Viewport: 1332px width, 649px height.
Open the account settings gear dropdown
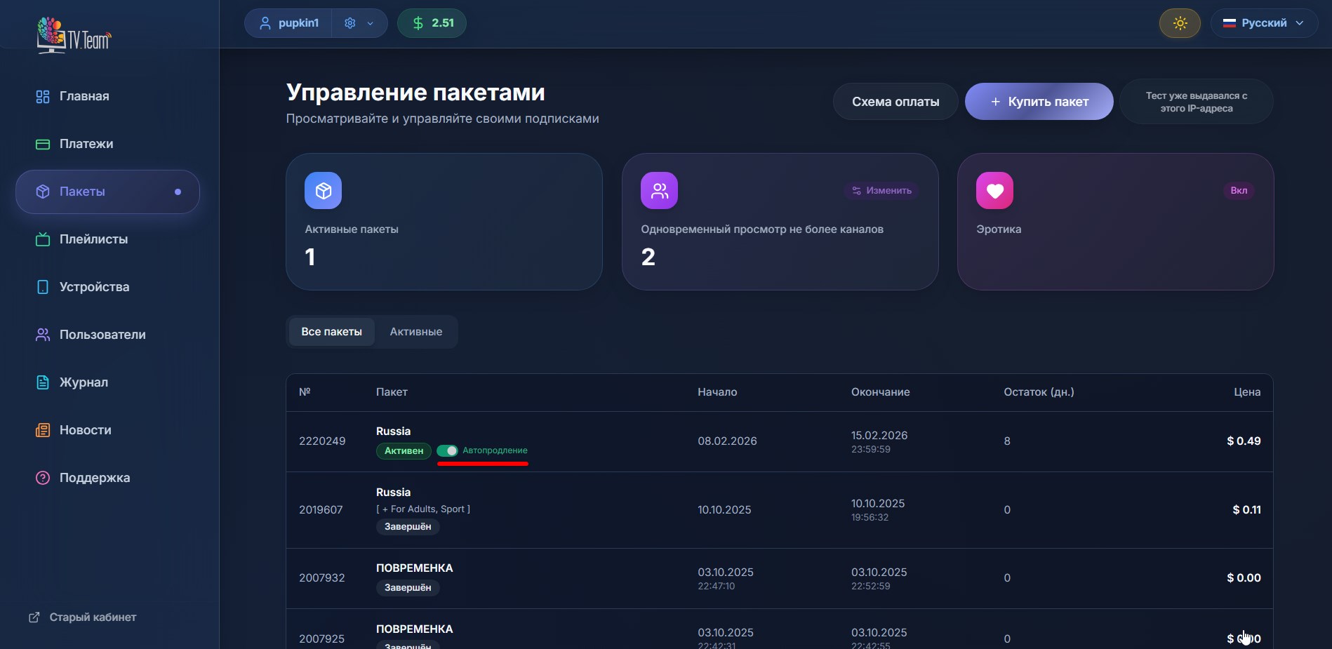359,23
